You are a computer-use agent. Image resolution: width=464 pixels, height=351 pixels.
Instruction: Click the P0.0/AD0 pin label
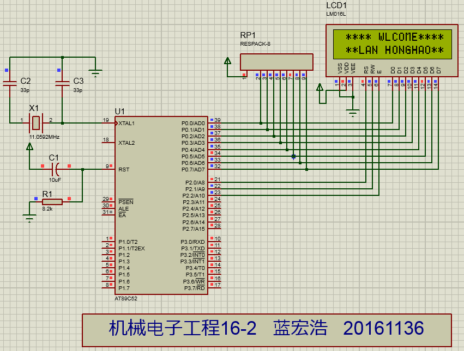pyautogui.click(x=193, y=123)
